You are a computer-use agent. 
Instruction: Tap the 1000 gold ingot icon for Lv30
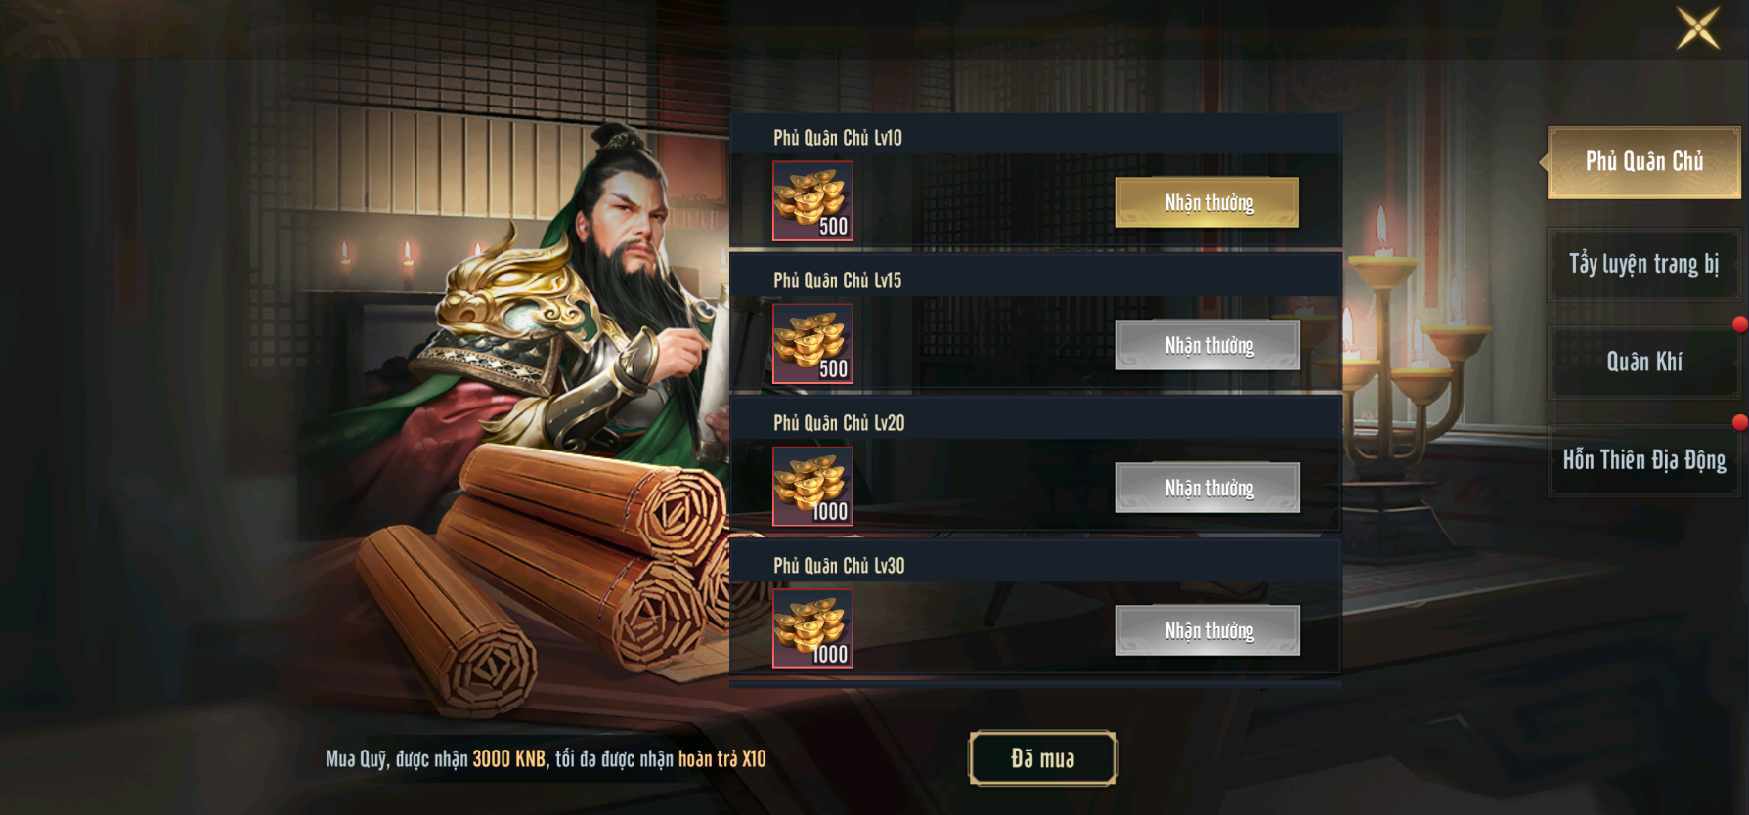point(812,628)
